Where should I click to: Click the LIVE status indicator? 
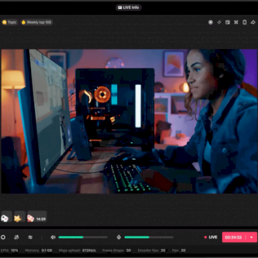[211, 237]
